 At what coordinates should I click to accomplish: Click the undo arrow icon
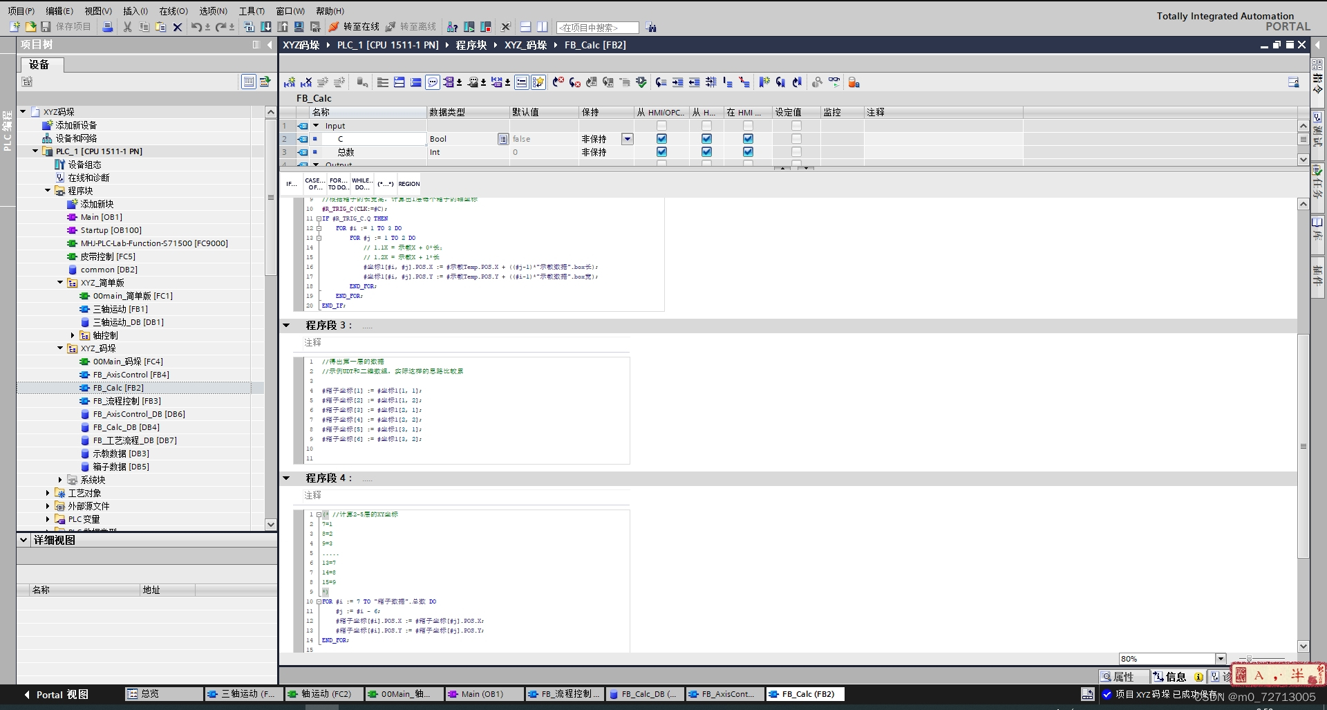(x=197, y=27)
